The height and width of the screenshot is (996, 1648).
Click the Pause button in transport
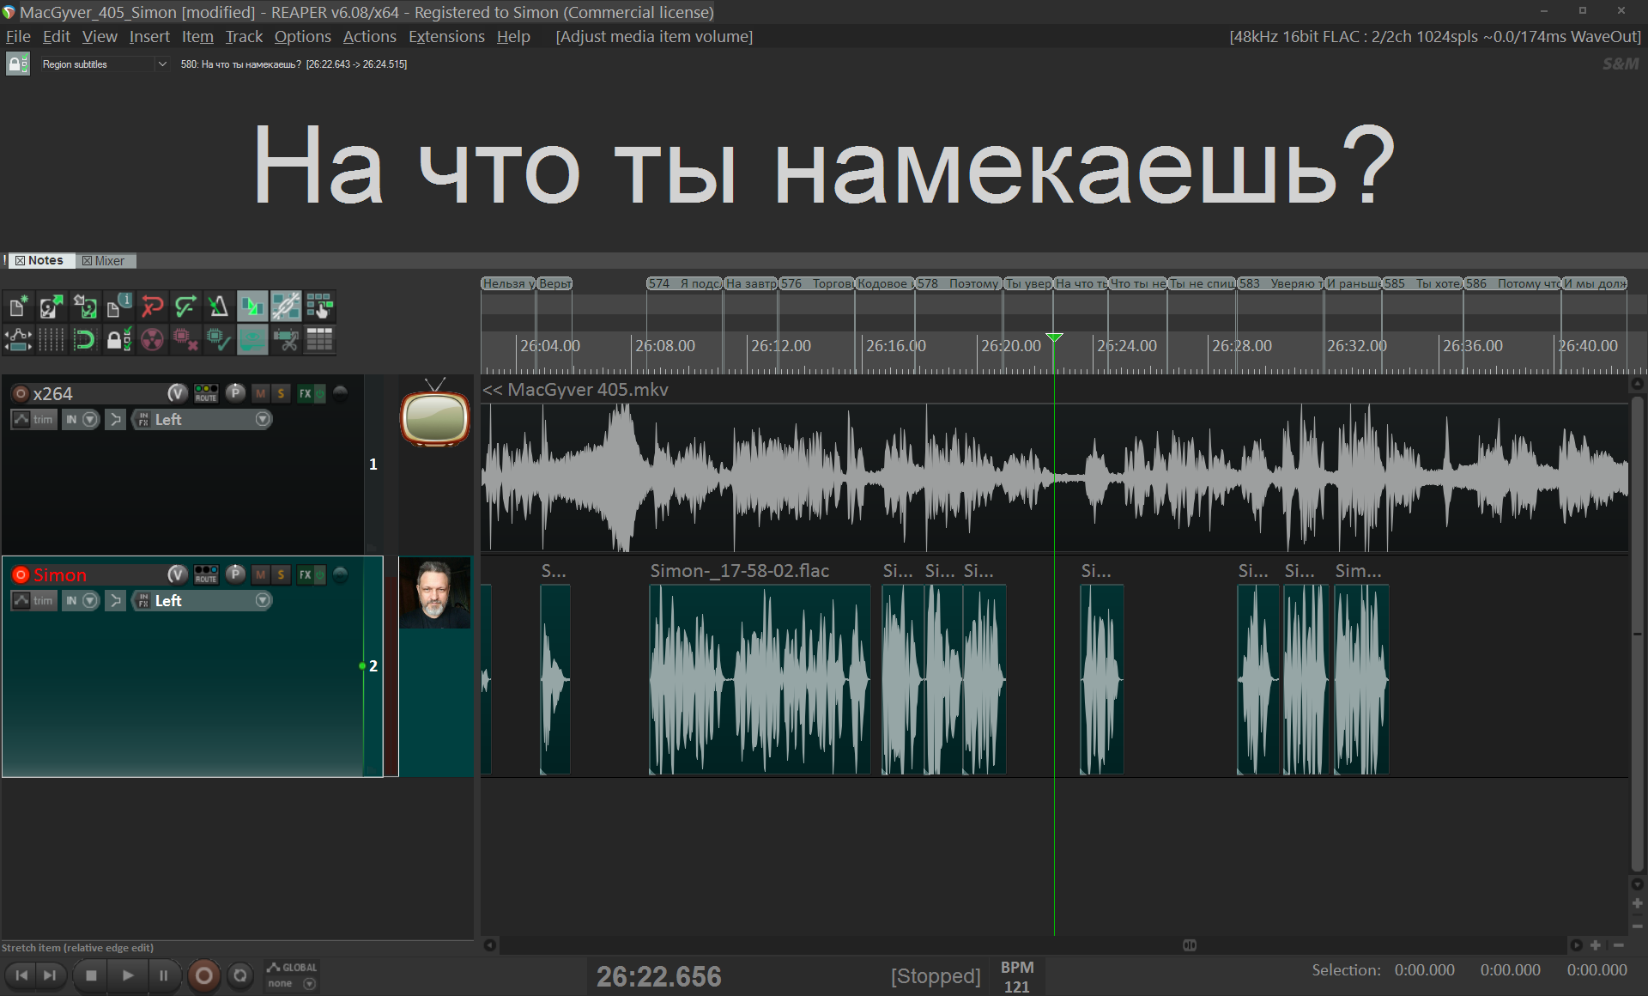[x=163, y=975]
